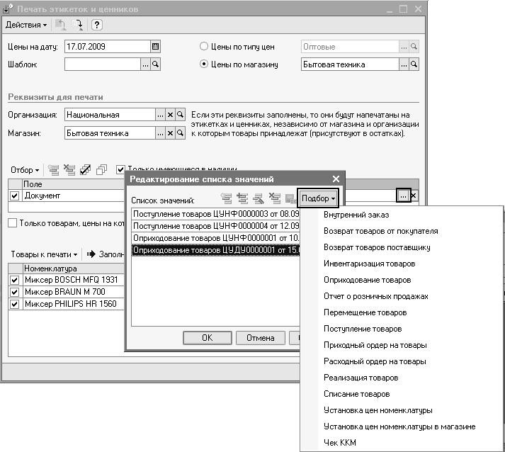This screenshot has height=452, width=505.
Task: Open the Магазин lookup magnifier icon
Action: [180, 132]
